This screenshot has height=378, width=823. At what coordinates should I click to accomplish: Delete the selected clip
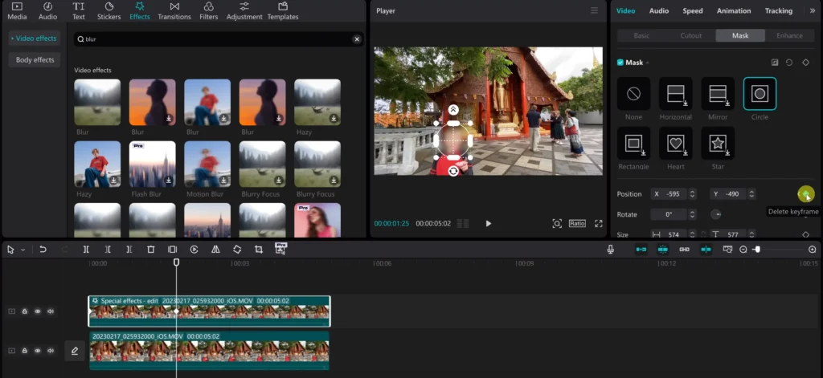click(x=150, y=250)
